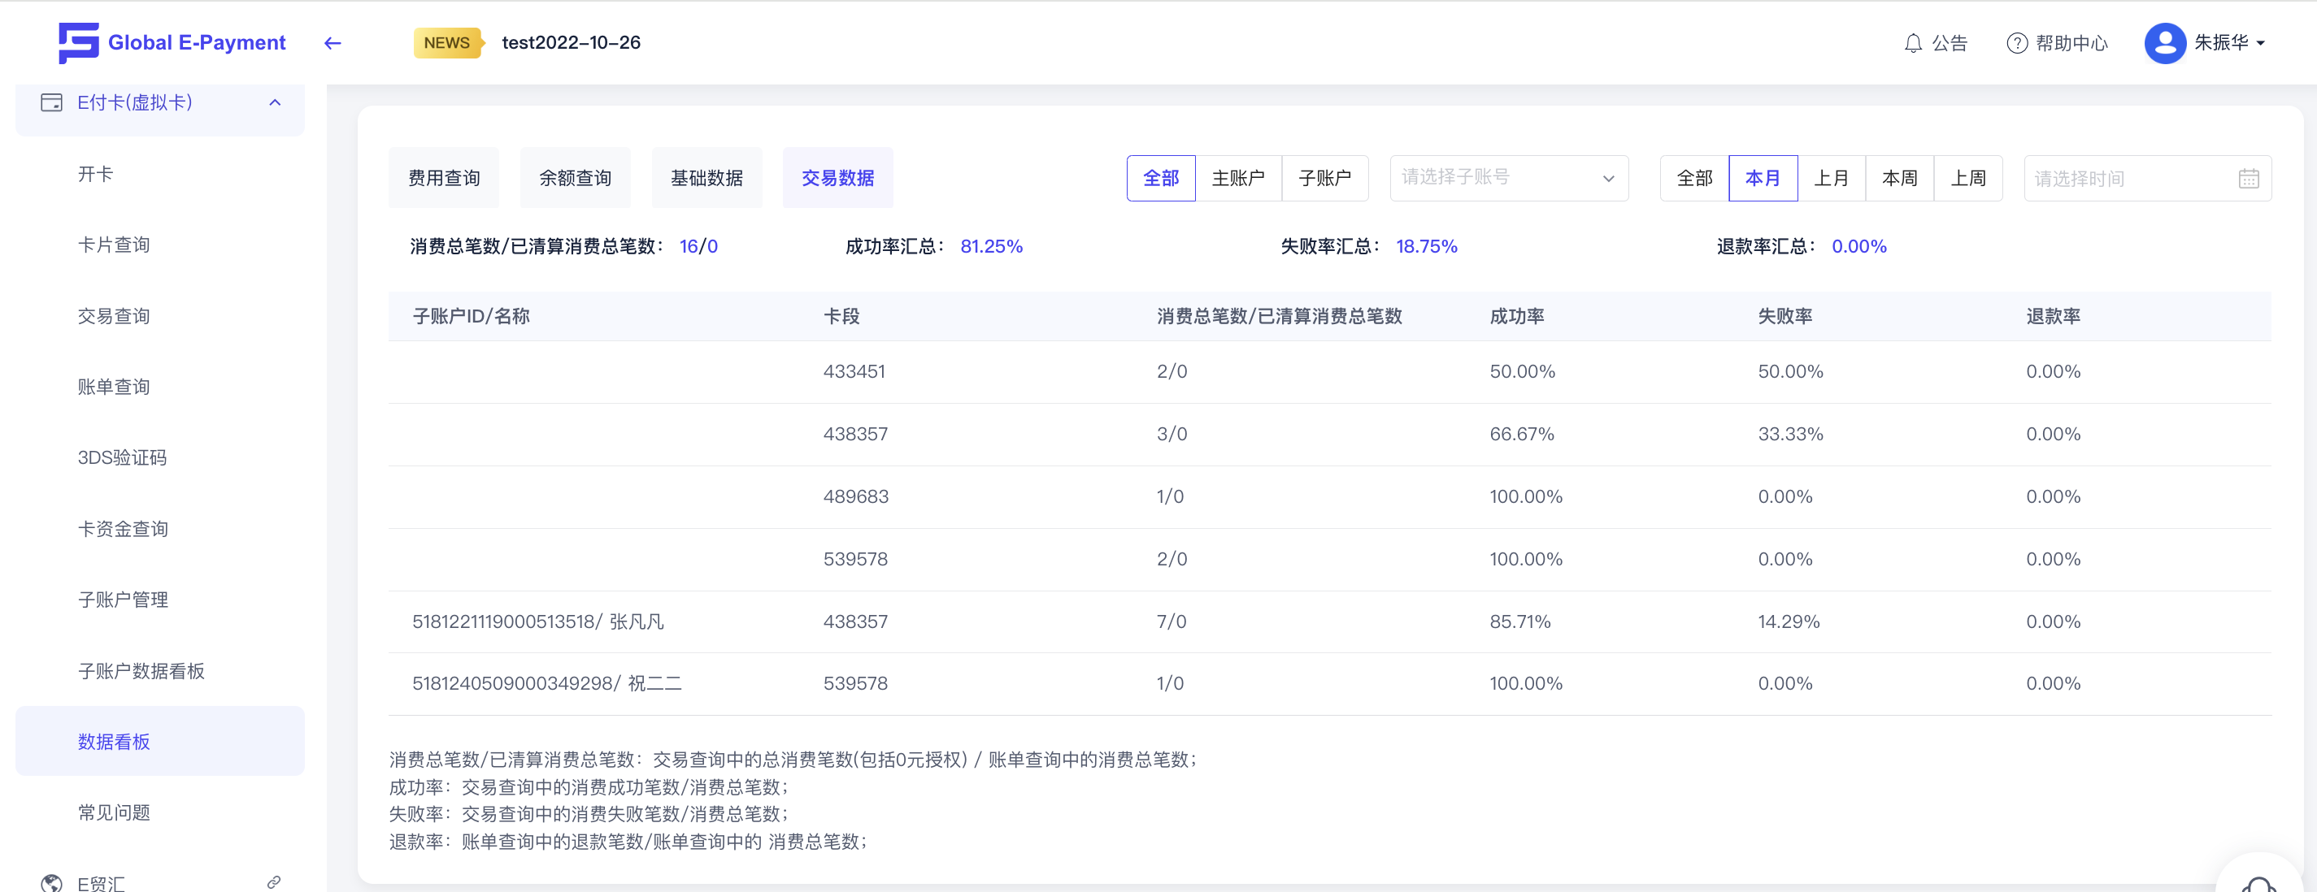Open 3DS验证码 in the sidebar

(x=121, y=457)
